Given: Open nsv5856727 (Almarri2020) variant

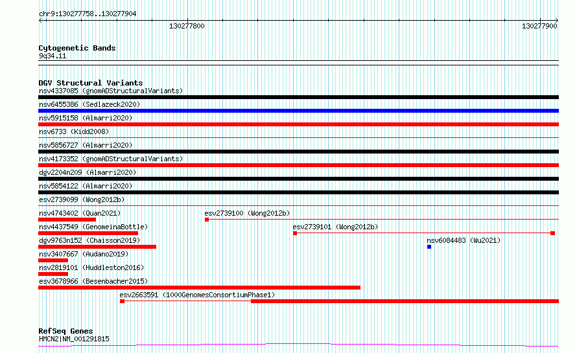Looking at the screenshot, I should point(86,145).
